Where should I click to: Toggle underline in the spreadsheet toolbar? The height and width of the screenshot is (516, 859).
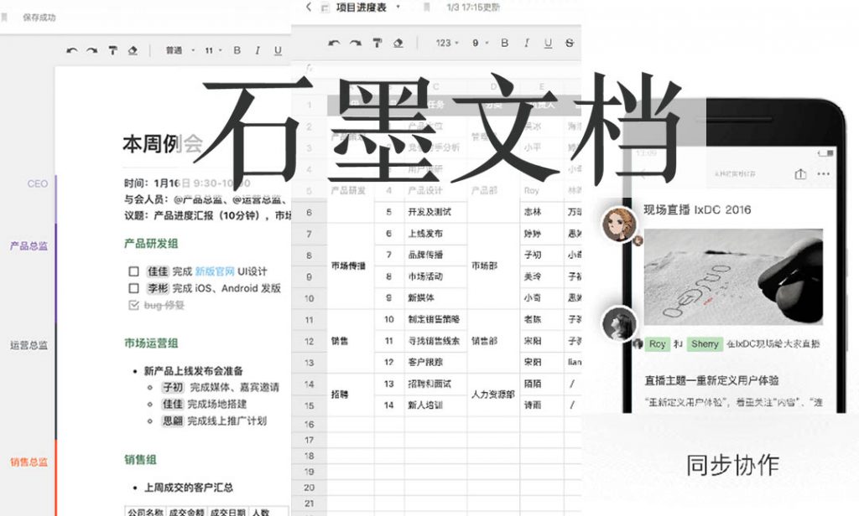[548, 44]
